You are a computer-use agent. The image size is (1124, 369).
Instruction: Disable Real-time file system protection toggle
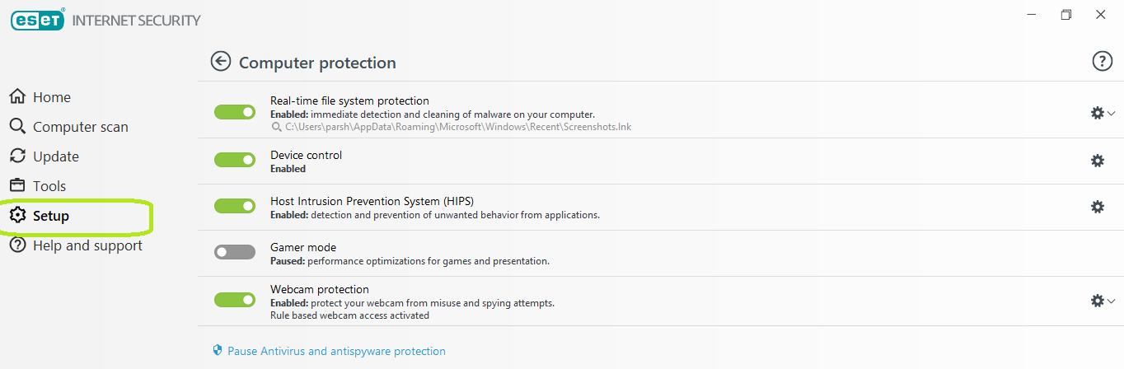click(235, 112)
